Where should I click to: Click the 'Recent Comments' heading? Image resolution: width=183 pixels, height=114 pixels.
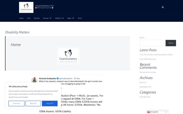click(148, 66)
